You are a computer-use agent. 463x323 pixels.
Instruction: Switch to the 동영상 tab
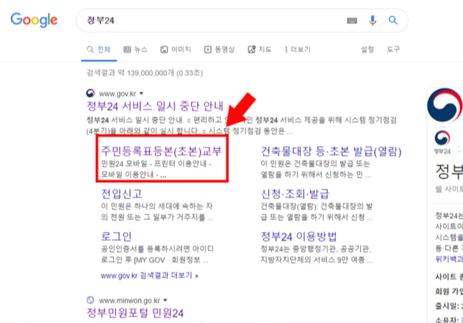point(220,50)
